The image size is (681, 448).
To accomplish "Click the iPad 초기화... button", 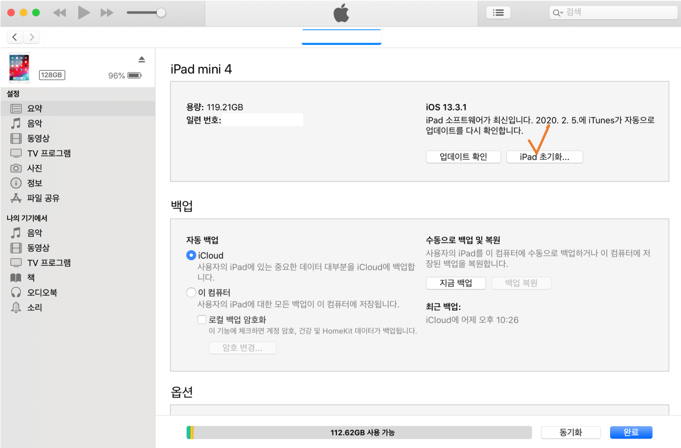I will [x=544, y=157].
